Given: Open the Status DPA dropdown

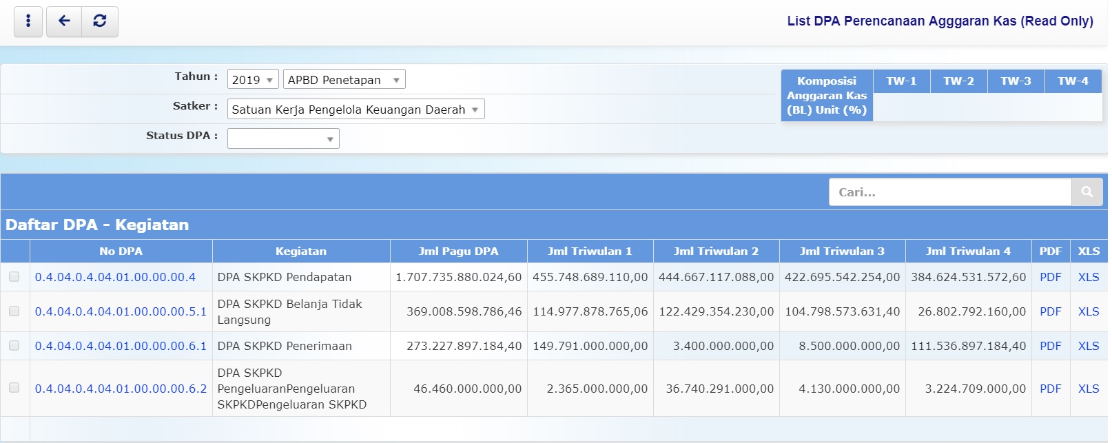Looking at the screenshot, I should (x=283, y=139).
